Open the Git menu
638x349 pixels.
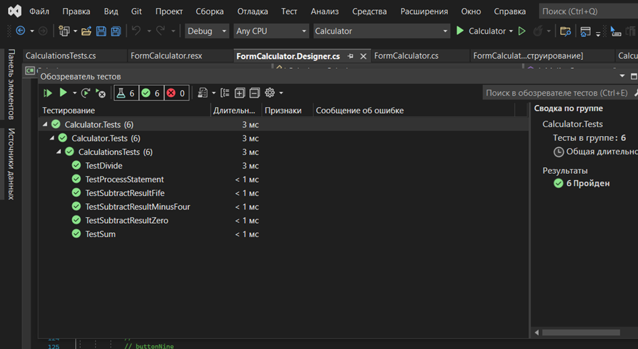(136, 11)
